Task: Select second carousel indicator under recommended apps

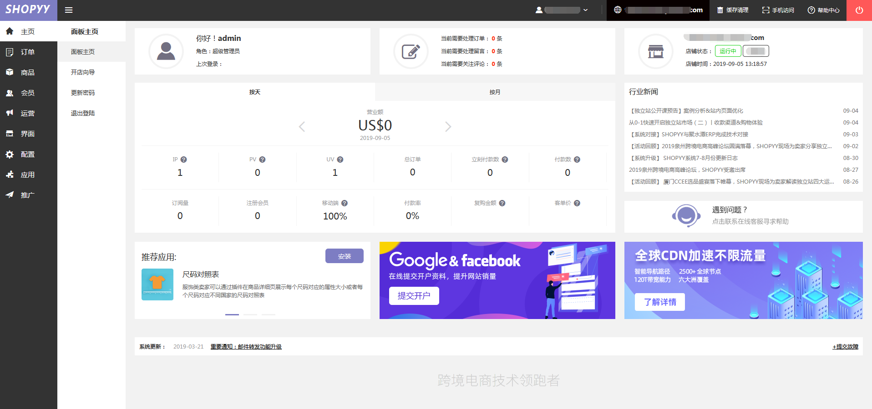Action: pos(250,314)
